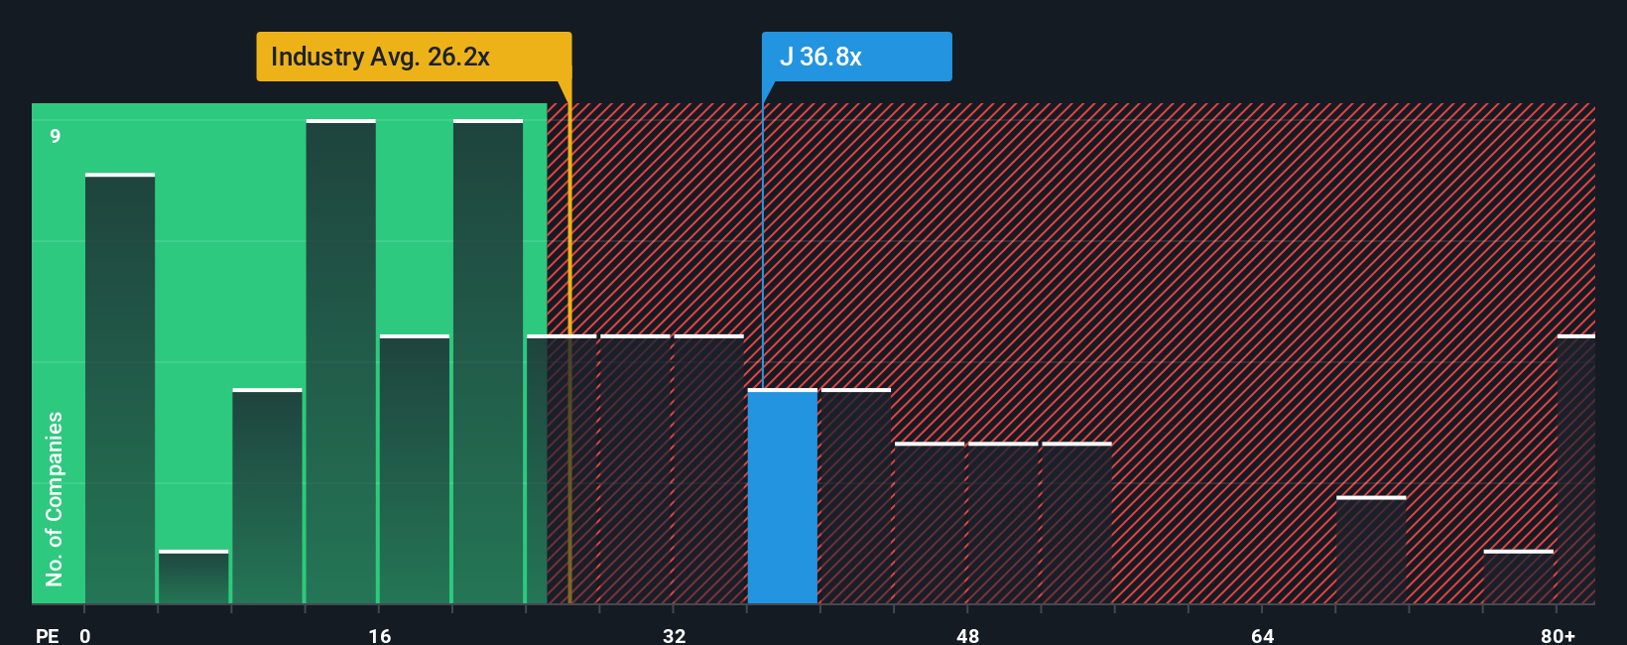Click the x-axis value 80+
This screenshot has height=645, width=1627.
tap(1558, 635)
